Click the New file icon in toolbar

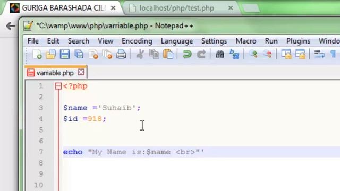(37, 54)
